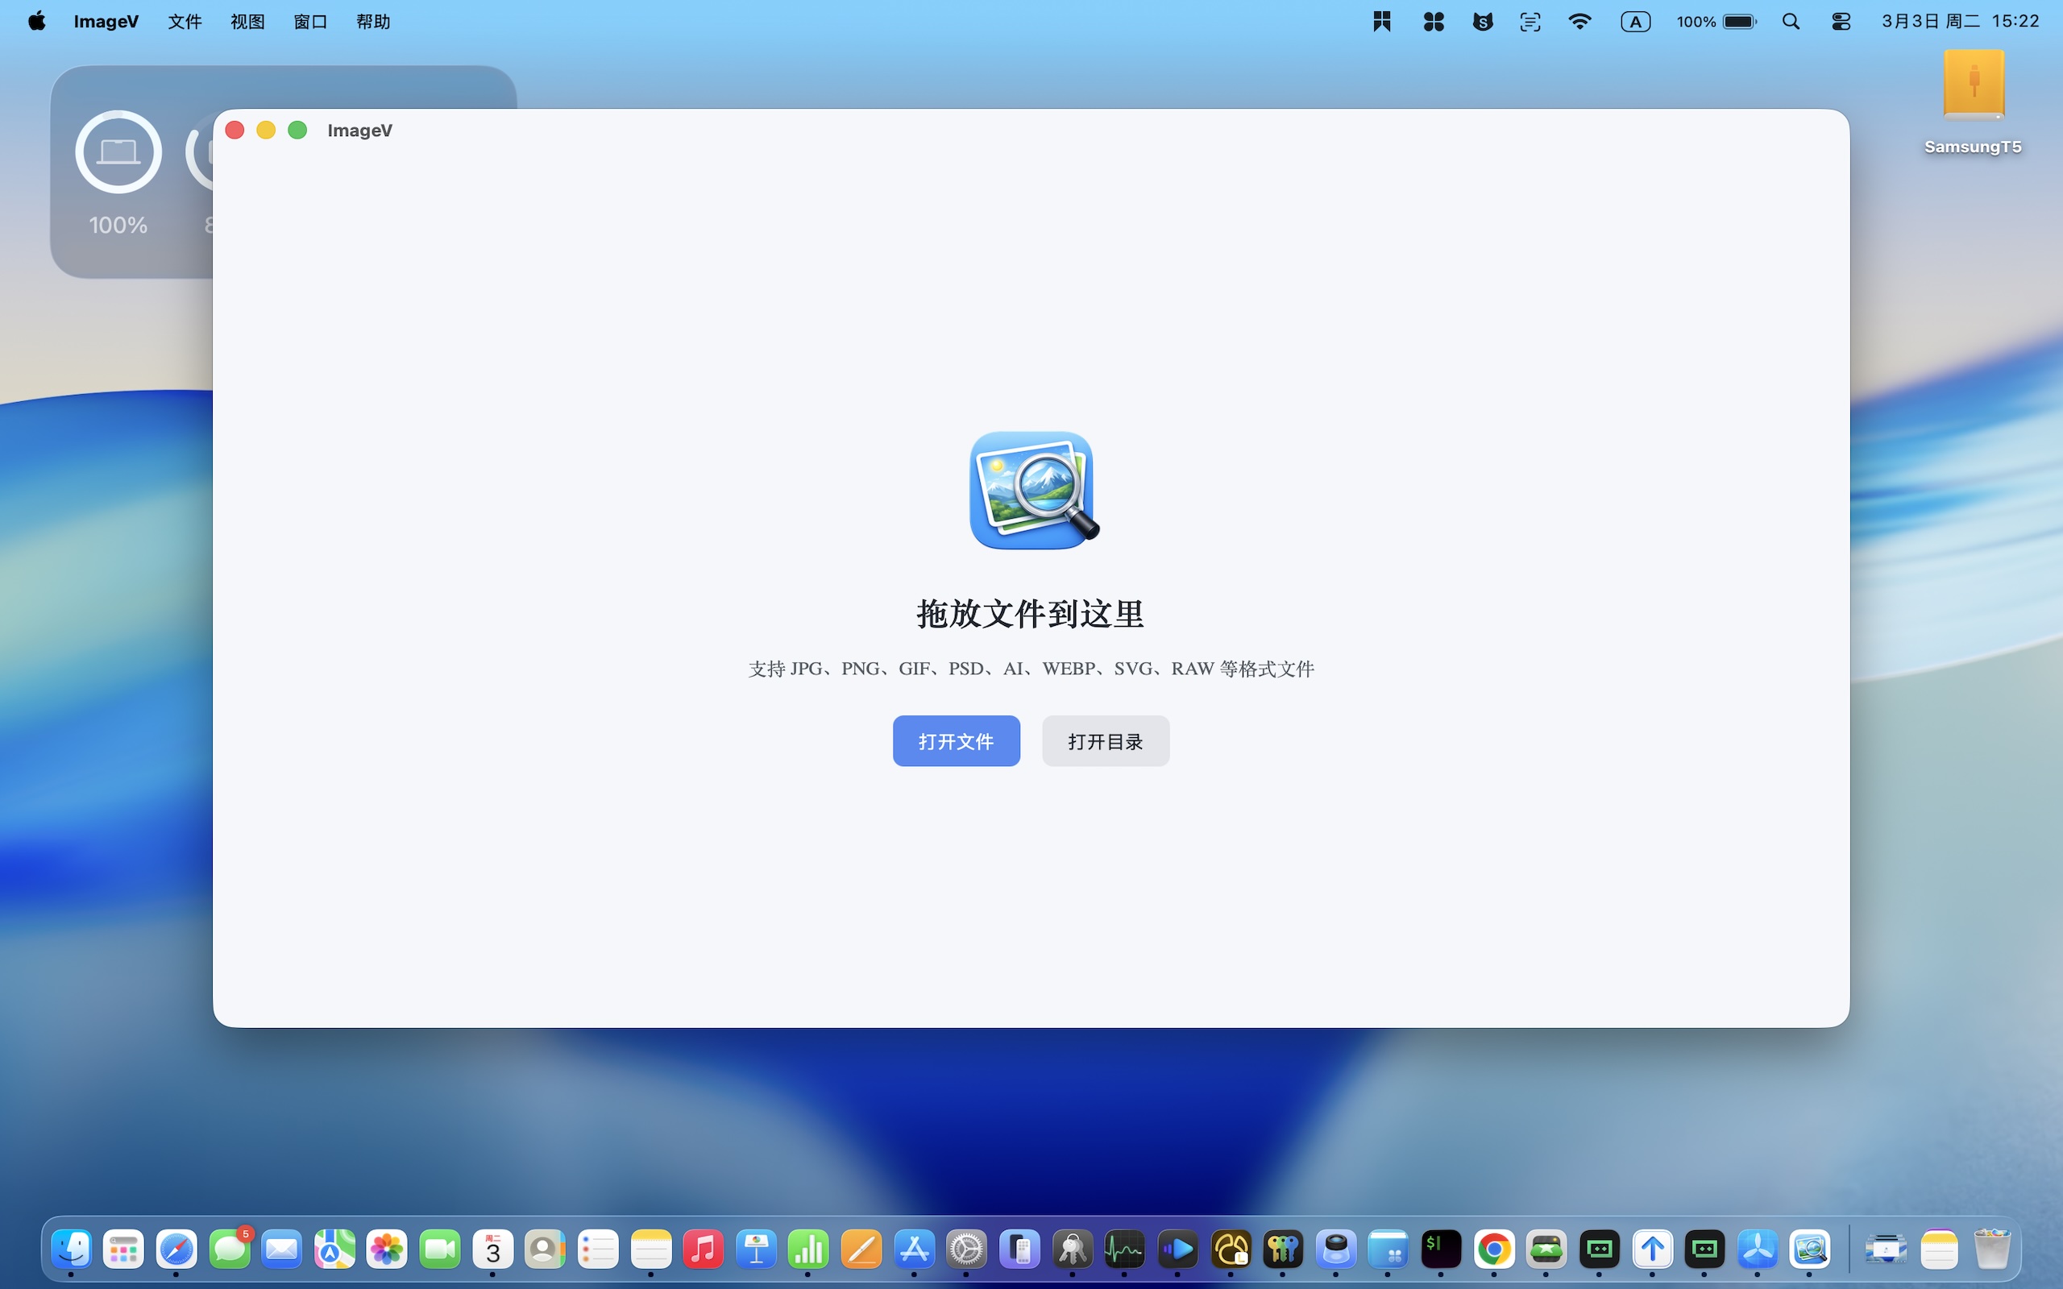Click the ImageV magnifier logo in window
Screen dimensions: 2063x1289
1031,490
